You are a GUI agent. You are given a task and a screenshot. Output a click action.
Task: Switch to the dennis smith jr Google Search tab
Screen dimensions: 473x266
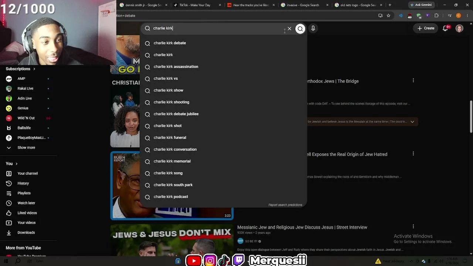tap(143, 5)
